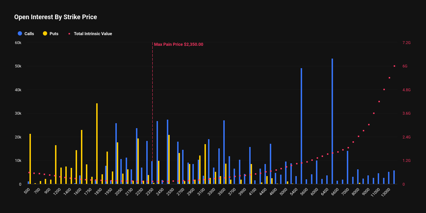Click the 60k label on left axis
This screenshot has height=213, width=426.
18,43
